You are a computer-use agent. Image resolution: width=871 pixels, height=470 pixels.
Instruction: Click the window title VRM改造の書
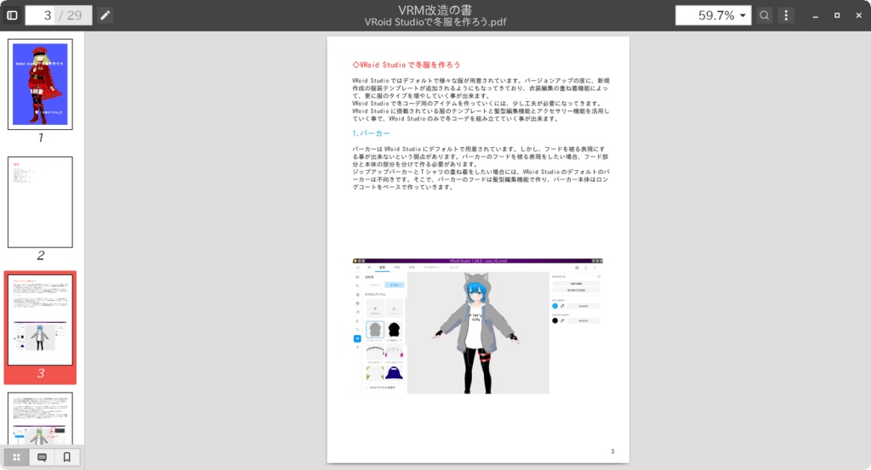coord(435,10)
